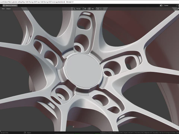The width and height of the screenshot is (179, 134).
Task: Open the Add menu
Action: coord(3,9)
